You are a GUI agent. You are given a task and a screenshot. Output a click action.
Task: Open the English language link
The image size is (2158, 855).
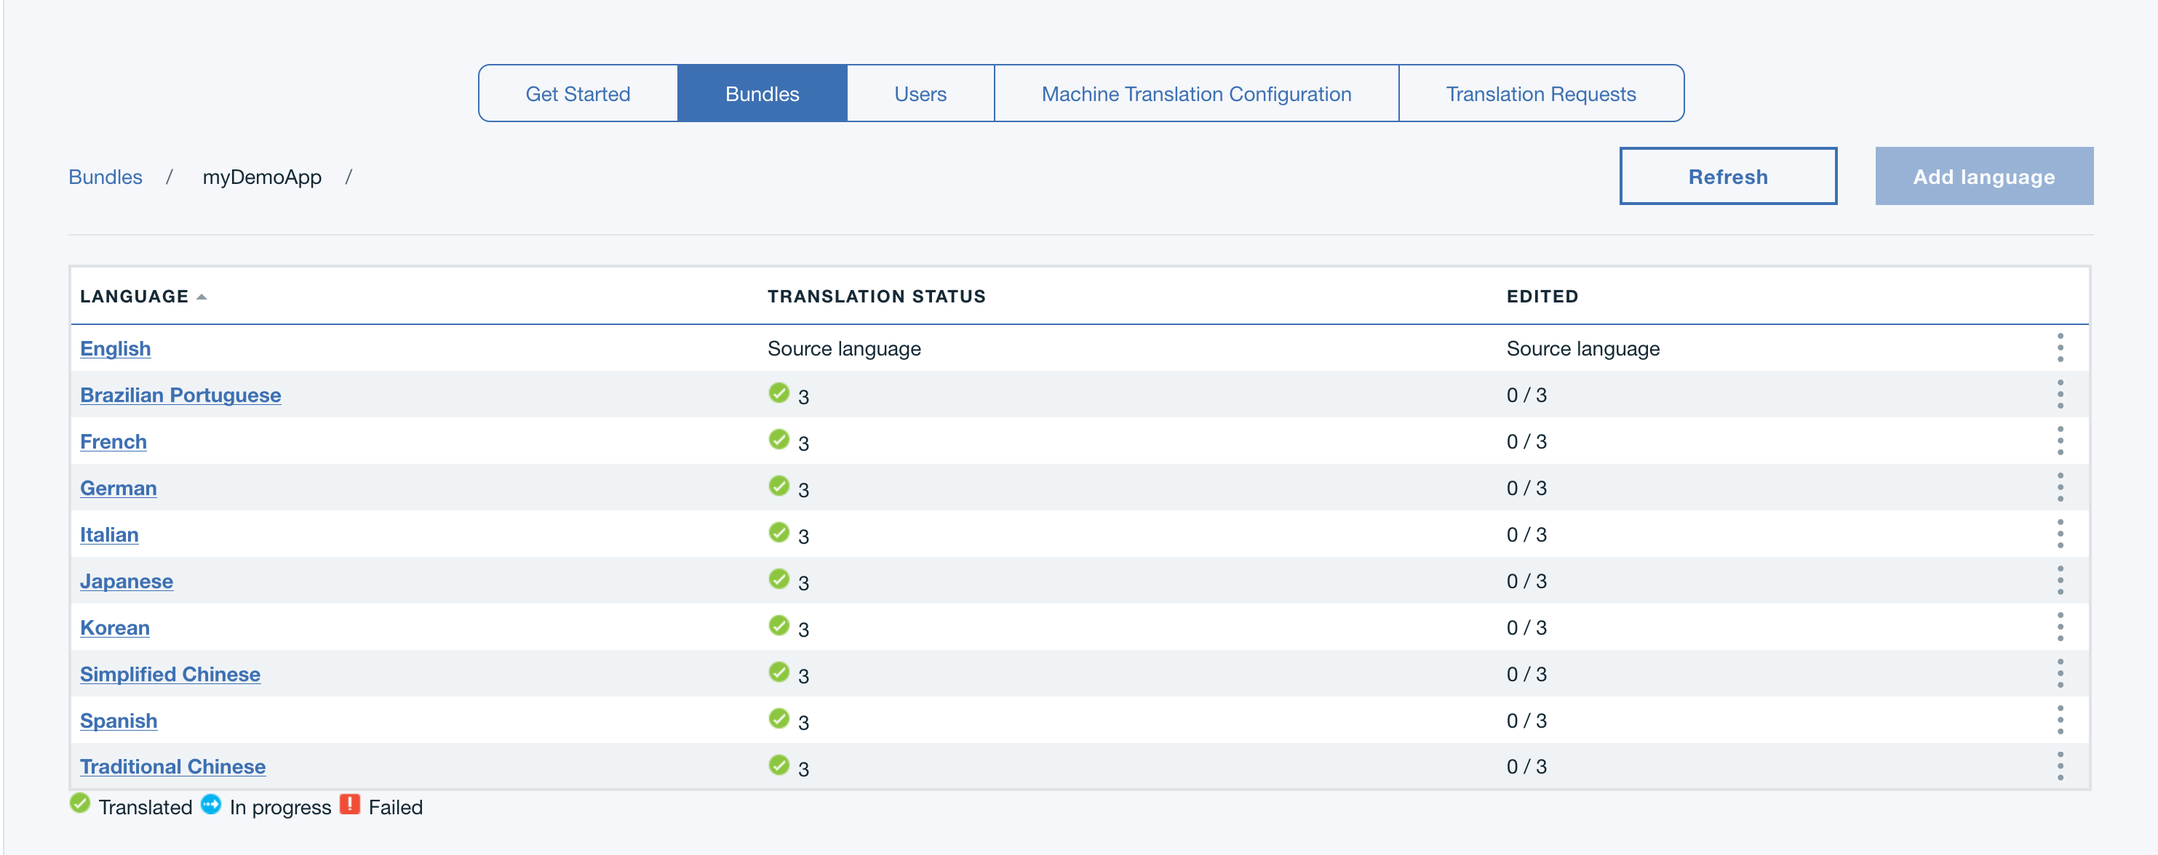coord(116,348)
